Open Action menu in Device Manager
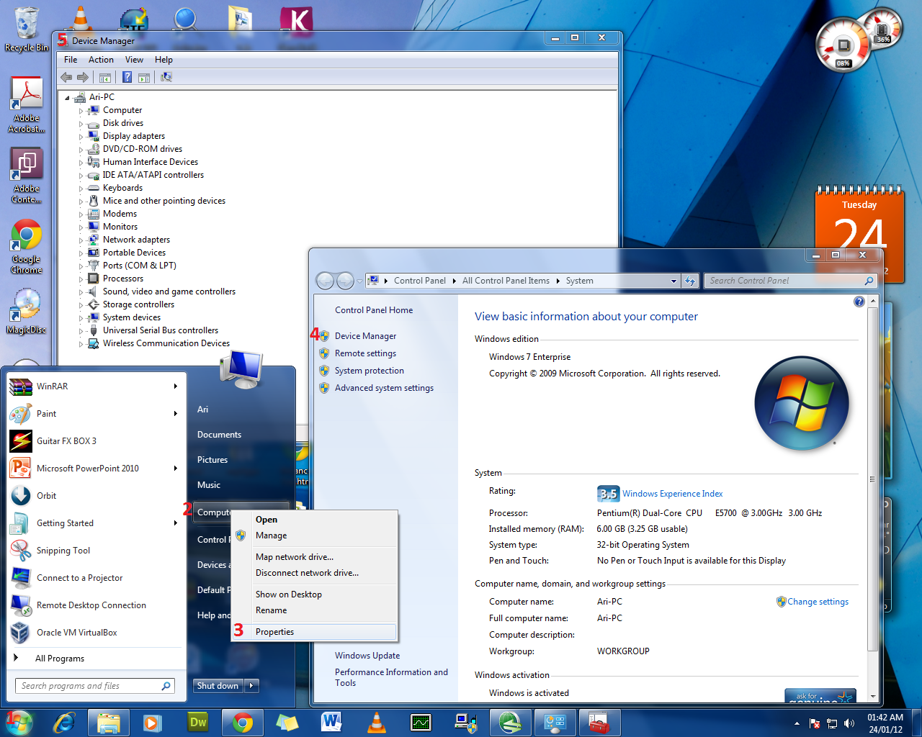This screenshot has height=737, width=922. tap(101, 60)
